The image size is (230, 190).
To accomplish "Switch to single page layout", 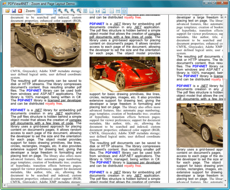I will [111, 11].
